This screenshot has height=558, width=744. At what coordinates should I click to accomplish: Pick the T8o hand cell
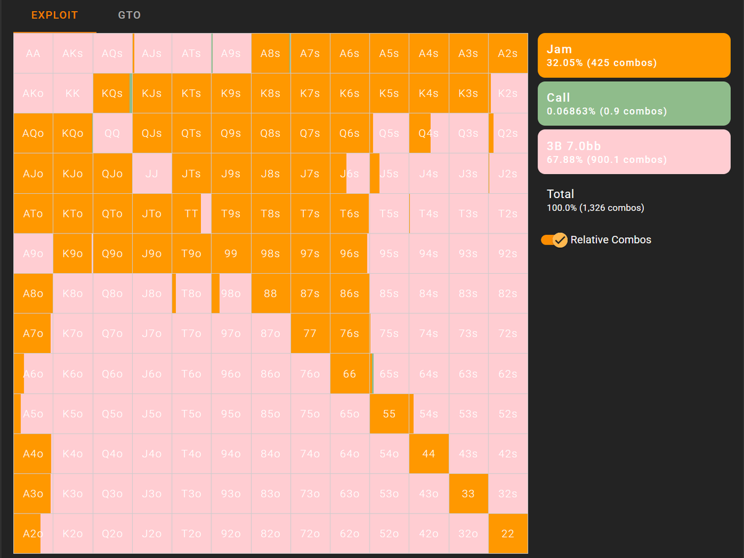click(192, 294)
